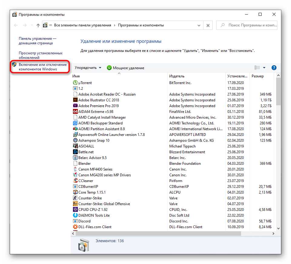Select the Adobe Illustrator CC 2018 icon

(75, 100)
